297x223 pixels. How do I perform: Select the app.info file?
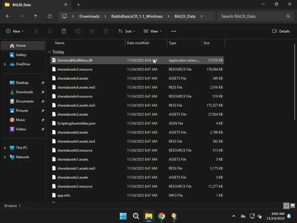click(x=137, y=195)
